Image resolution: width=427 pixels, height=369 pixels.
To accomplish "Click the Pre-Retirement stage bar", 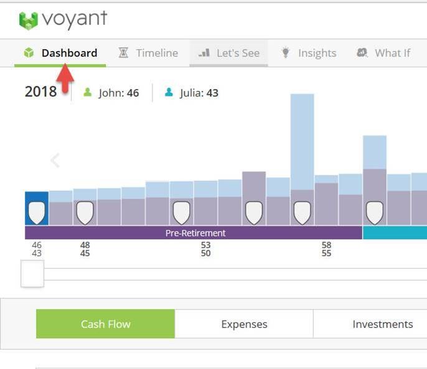I will (194, 233).
